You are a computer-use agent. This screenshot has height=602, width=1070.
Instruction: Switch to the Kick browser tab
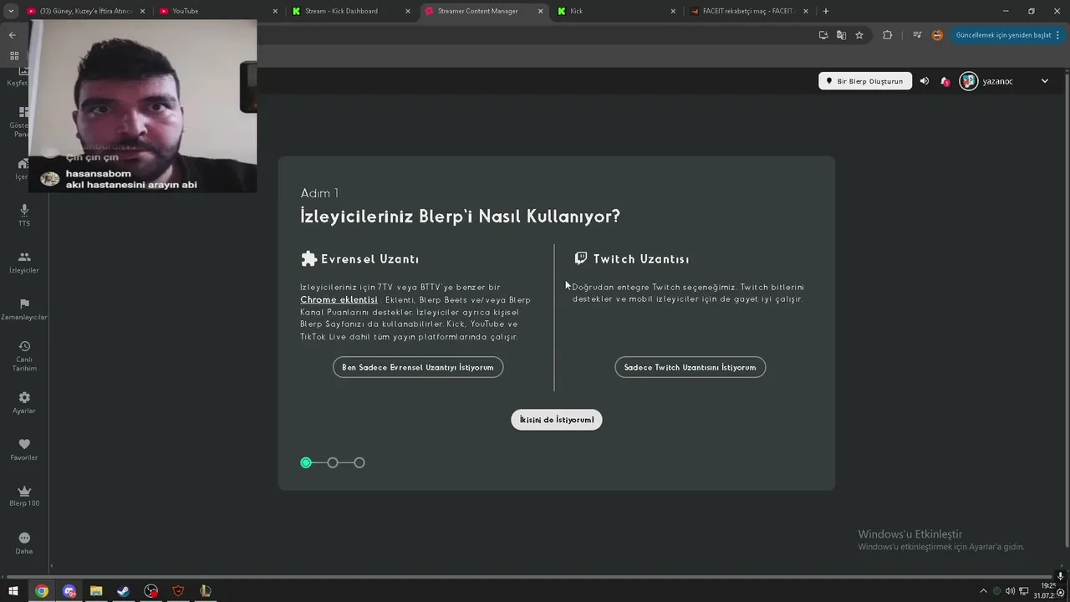click(614, 11)
